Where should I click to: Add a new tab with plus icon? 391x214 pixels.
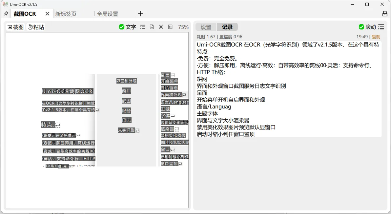click(141, 14)
